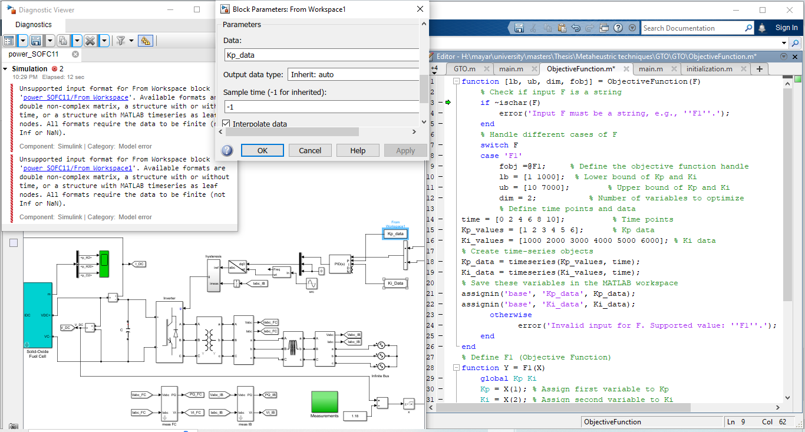Expand the filter dropdown arrow beside funnel
The width and height of the screenshot is (805, 432).
[x=131, y=41]
